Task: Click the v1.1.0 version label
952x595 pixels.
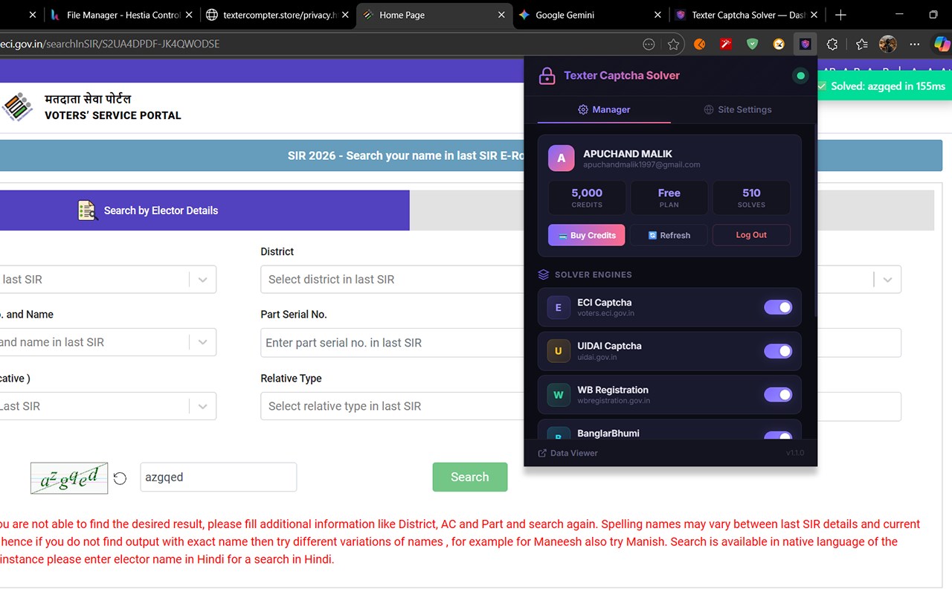Action: tap(795, 453)
